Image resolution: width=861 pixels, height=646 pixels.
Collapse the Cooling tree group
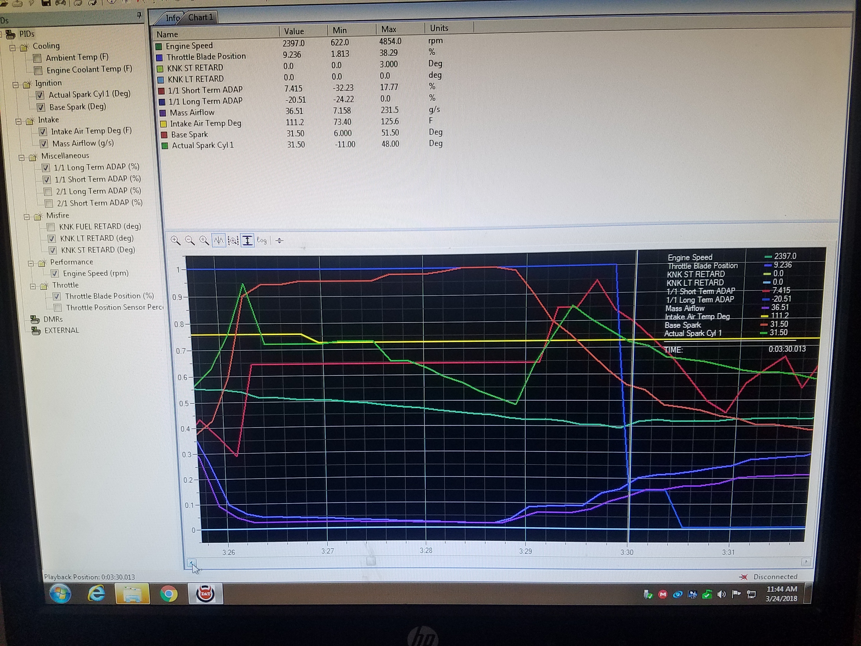click(13, 48)
